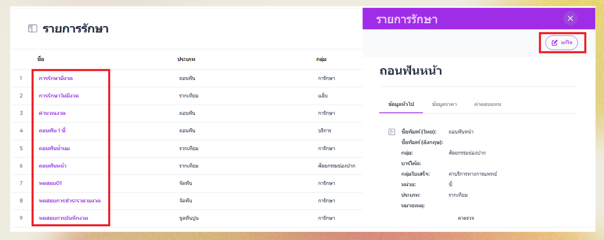Viewport: 604px width, 240px height.
Task: Click ศัลยกรรมช่องปาก cell in table row 6
Action: point(336,166)
